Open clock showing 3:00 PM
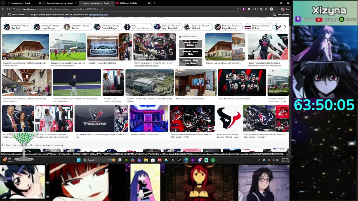358x201 pixels. (284, 160)
